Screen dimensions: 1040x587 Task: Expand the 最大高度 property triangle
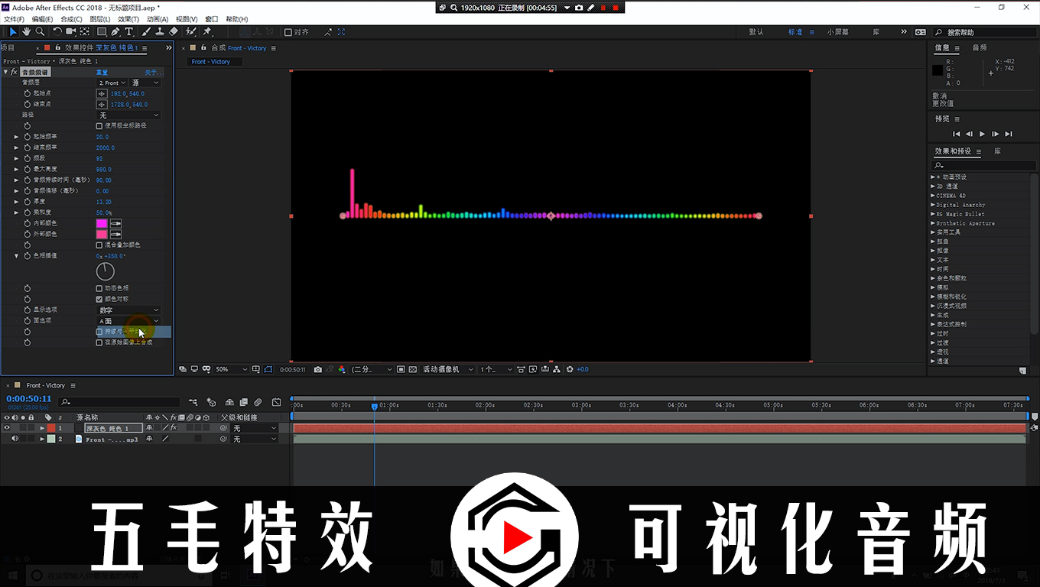click(17, 169)
